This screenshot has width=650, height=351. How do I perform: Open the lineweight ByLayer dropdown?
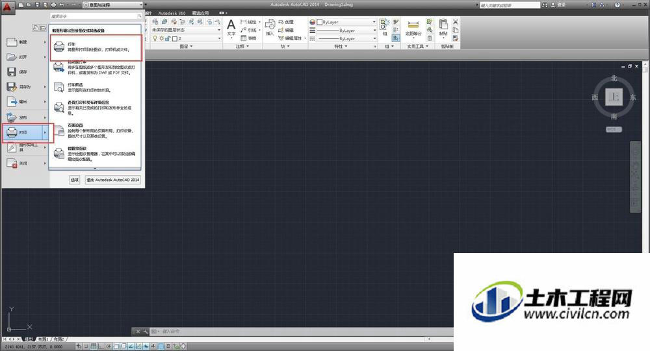(x=346, y=30)
